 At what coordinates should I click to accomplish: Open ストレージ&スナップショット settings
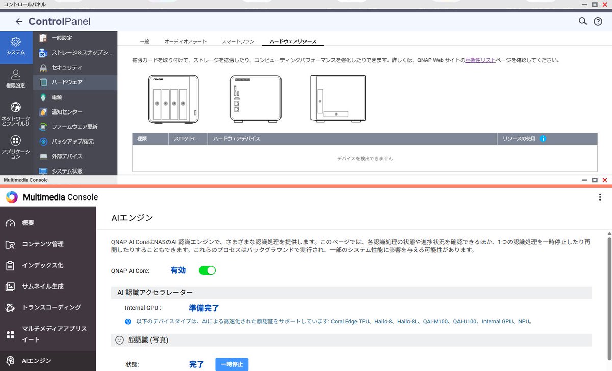coord(75,53)
